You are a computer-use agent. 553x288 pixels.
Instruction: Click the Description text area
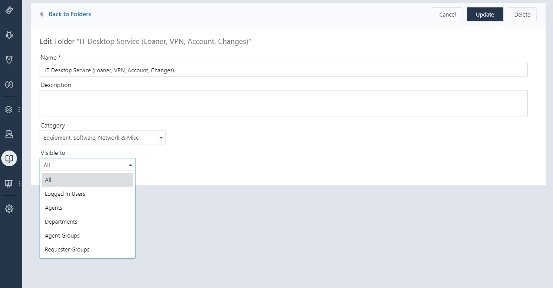point(283,104)
